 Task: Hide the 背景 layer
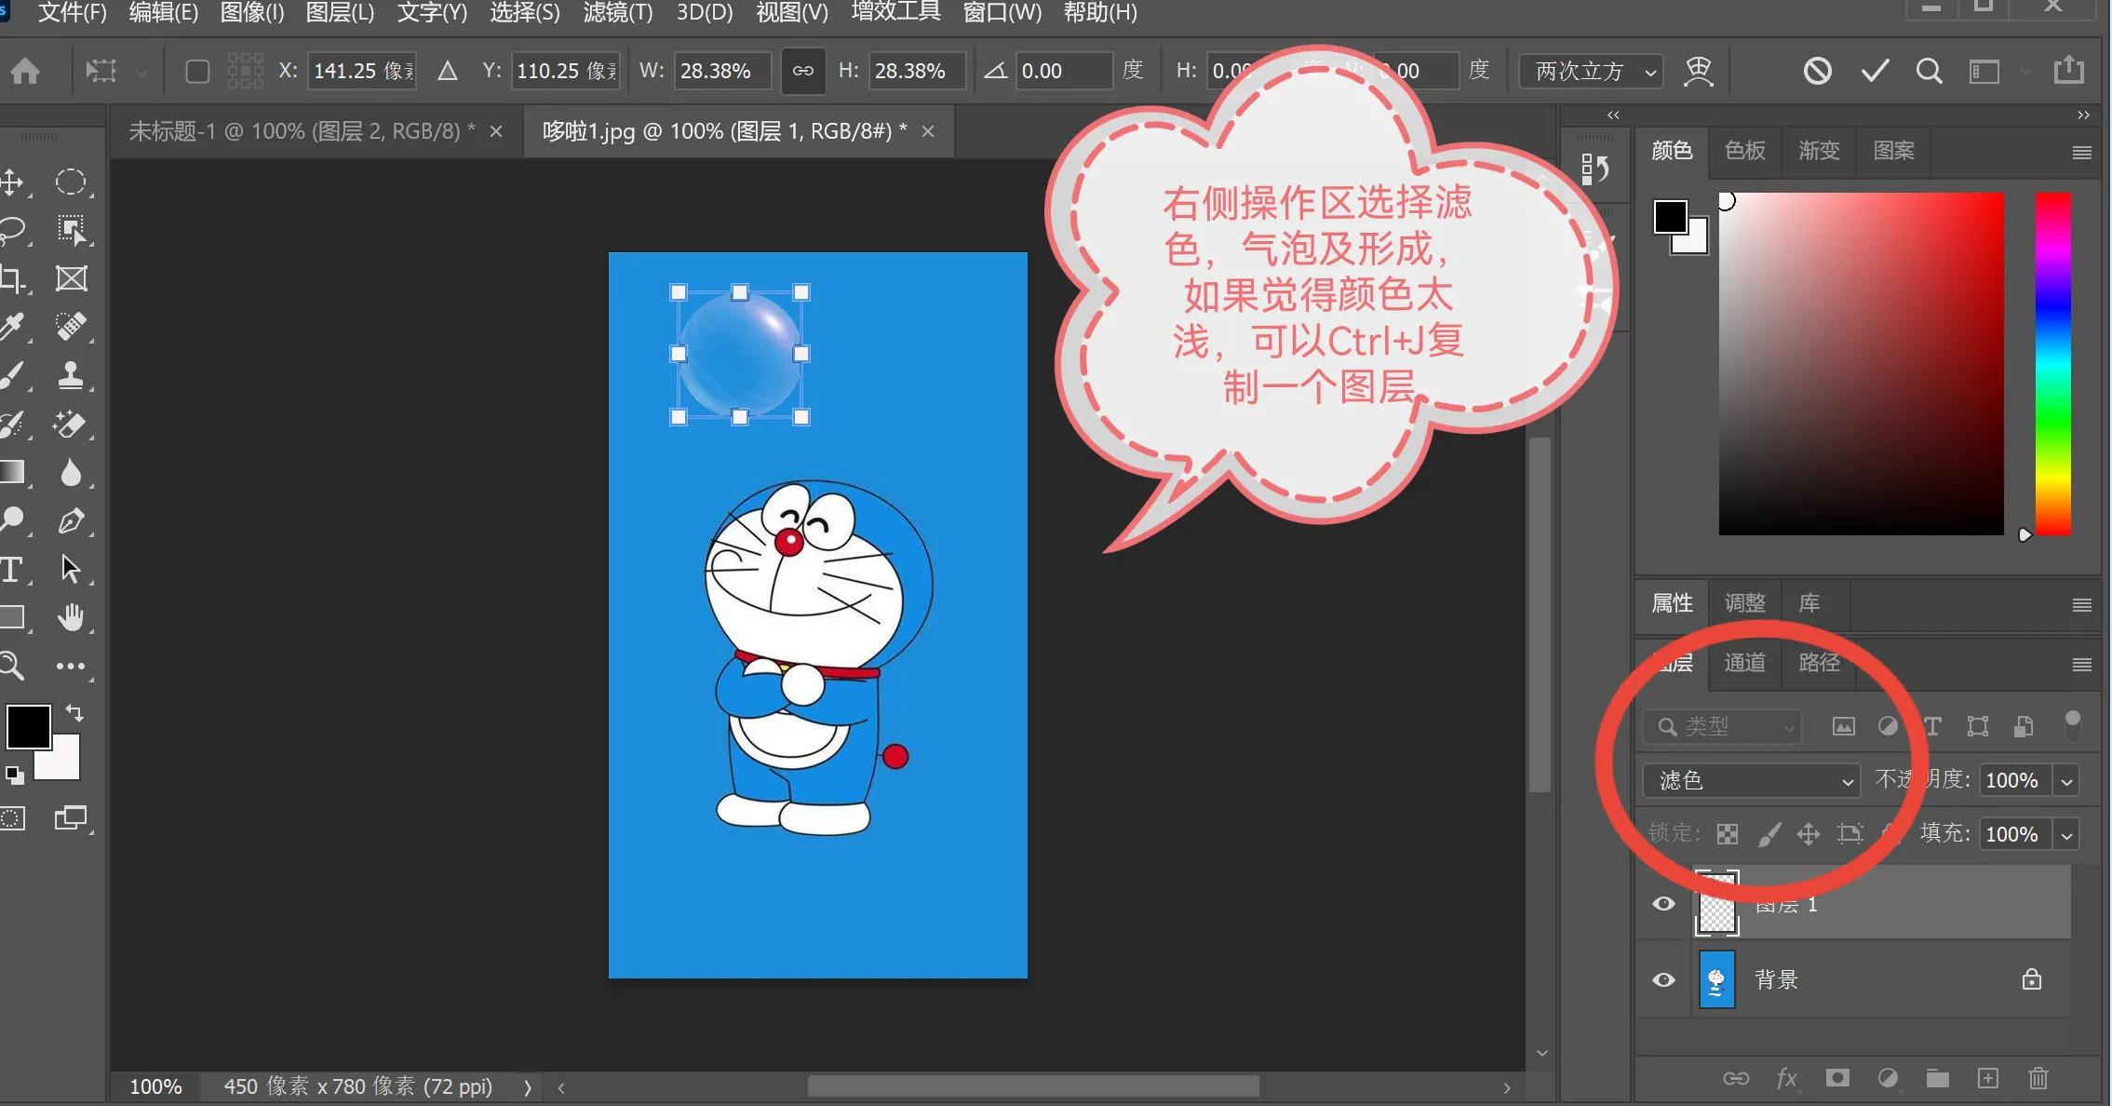(1663, 978)
